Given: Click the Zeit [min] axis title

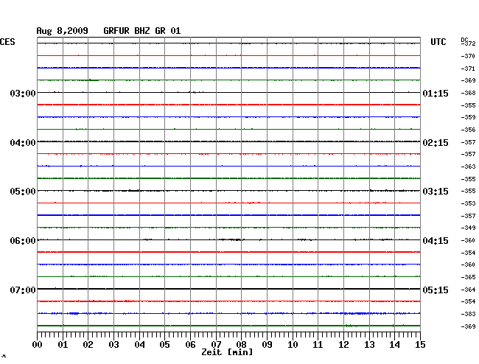Looking at the screenshot, I should coord(227,352).
